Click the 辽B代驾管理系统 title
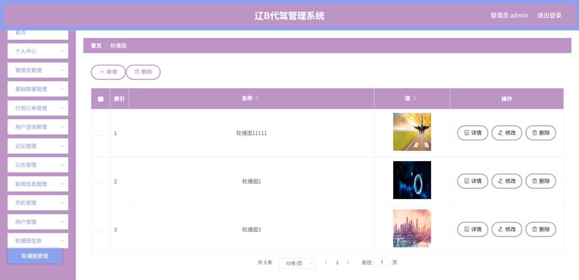579x280 pixels. [x=289, y=16]
